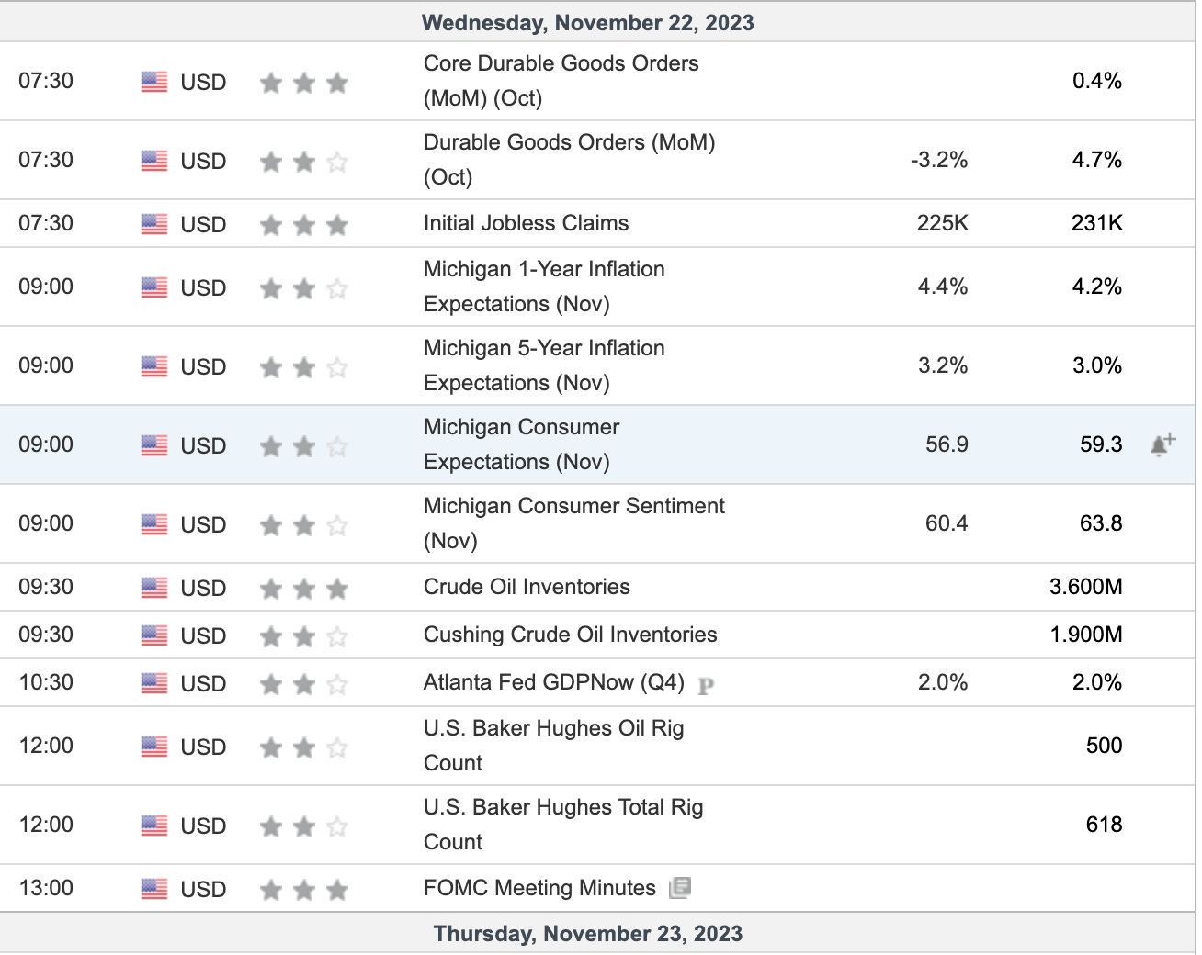Open U.S. Baker Hughes Oil Rig Count event

[x=553, y=746]
